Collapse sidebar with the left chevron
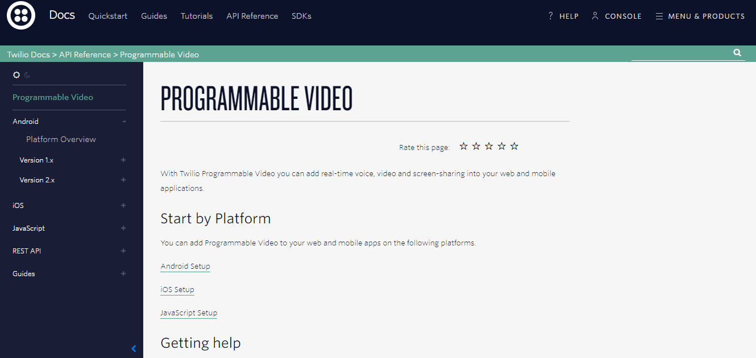 pyautogui.click(x=134, y=348)
